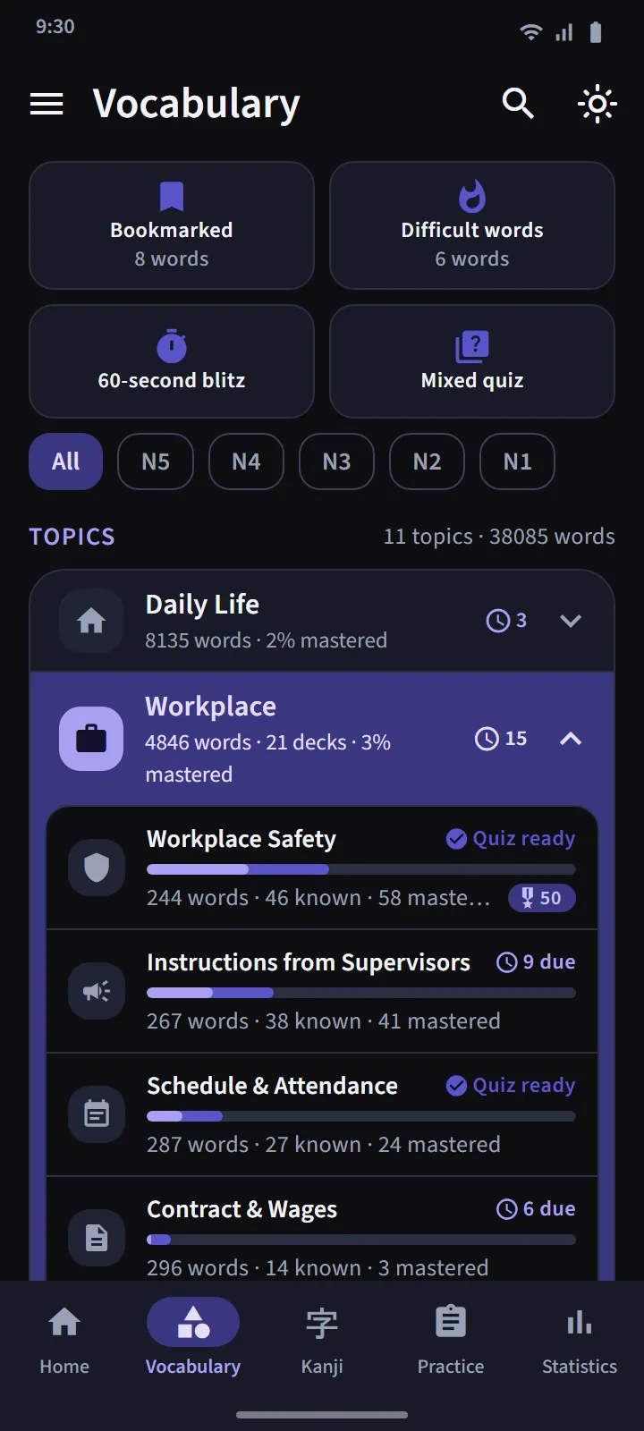Tap the 9:30 clock in status bar

[55, 27]
